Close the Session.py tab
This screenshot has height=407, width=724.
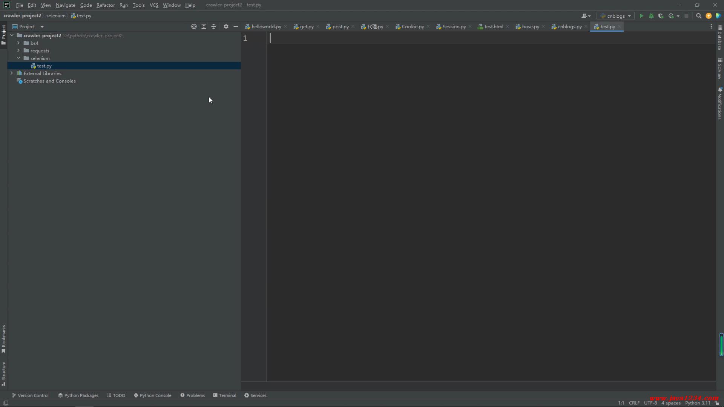pos(470,26)
